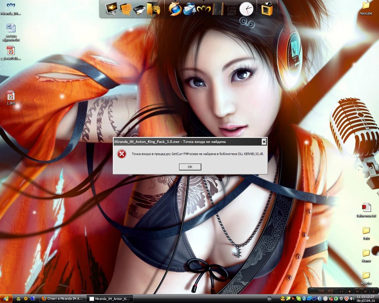Select the 1.JPG desktop image icon
This screenshot has height=303, width=379.
coord(11,98)
